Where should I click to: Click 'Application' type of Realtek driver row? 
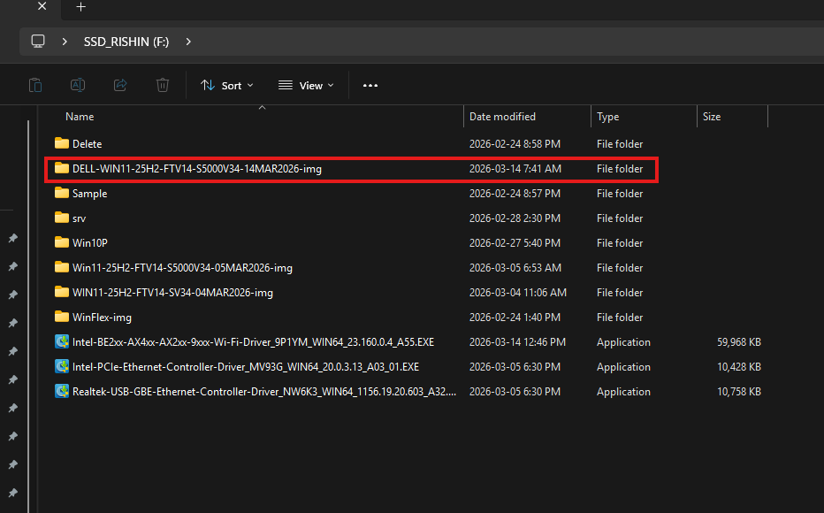(x=623, y=392)
